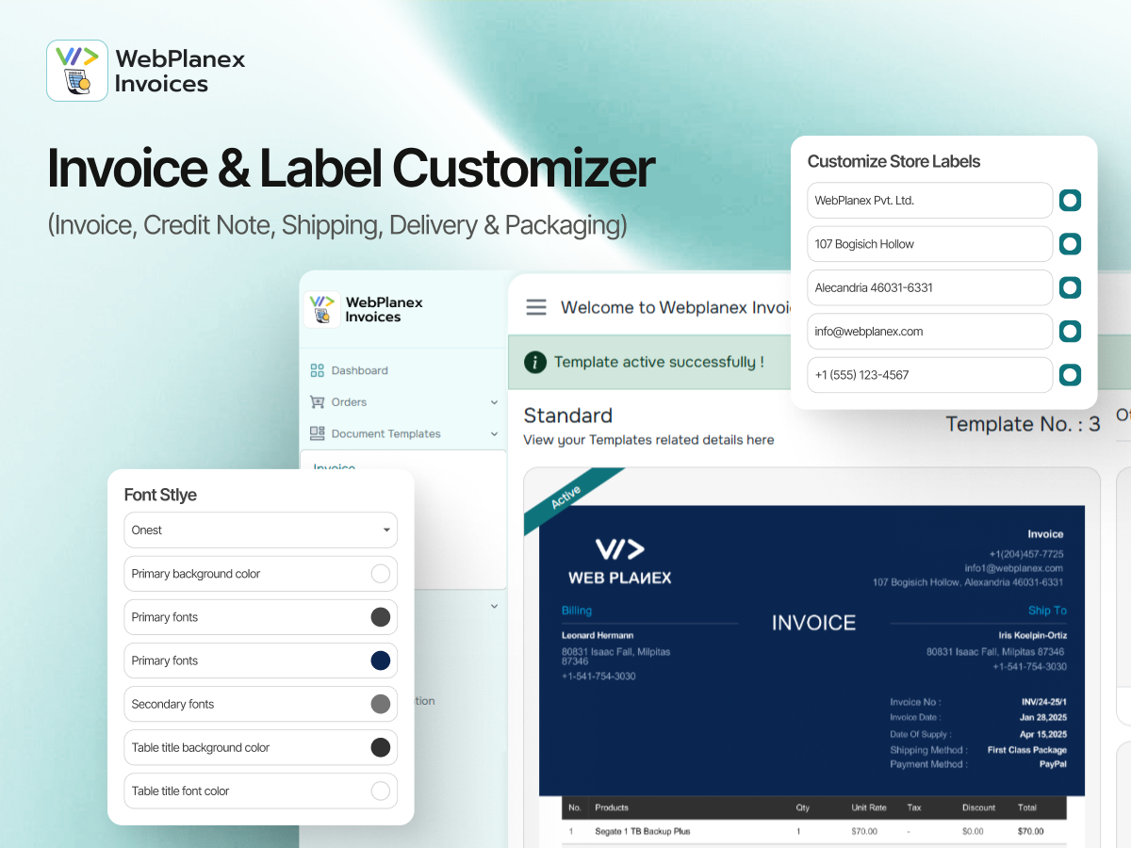Click the 'Unit Rate' table header

coord(869,807)
